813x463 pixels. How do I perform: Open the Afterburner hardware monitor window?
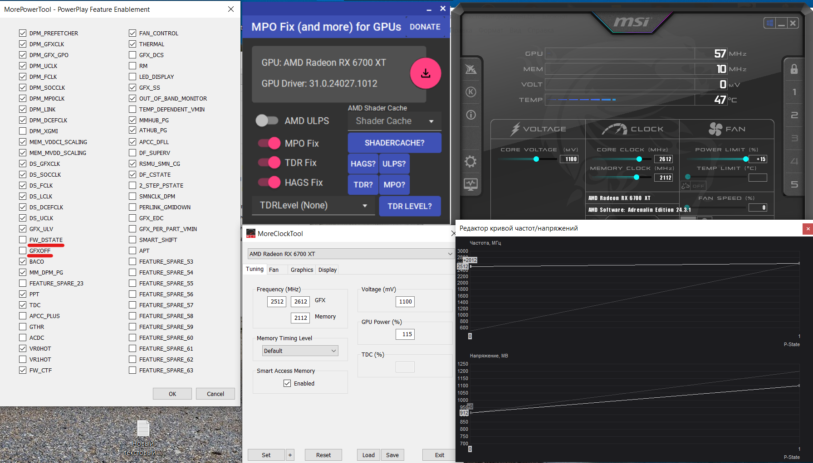coord(471,184)
